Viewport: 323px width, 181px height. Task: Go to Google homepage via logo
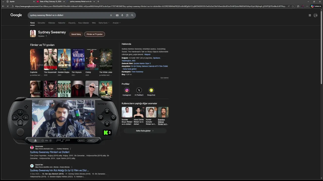coord(16,15)
